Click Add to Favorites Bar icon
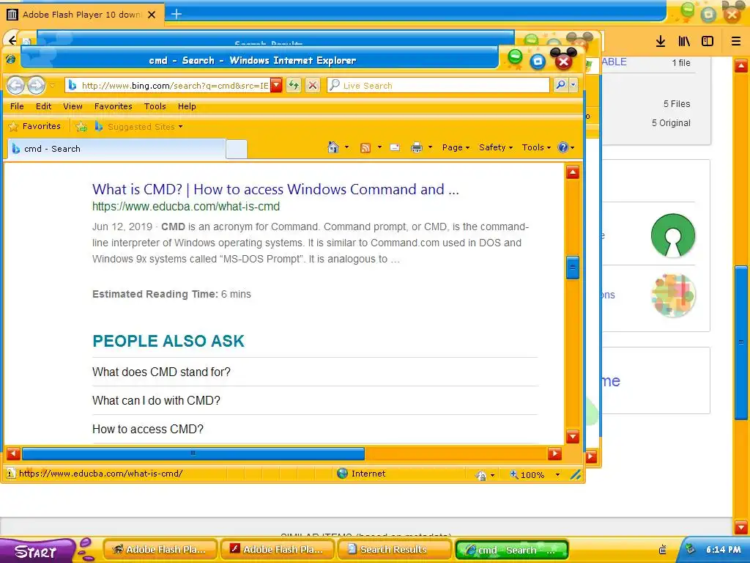 point(81,126)
